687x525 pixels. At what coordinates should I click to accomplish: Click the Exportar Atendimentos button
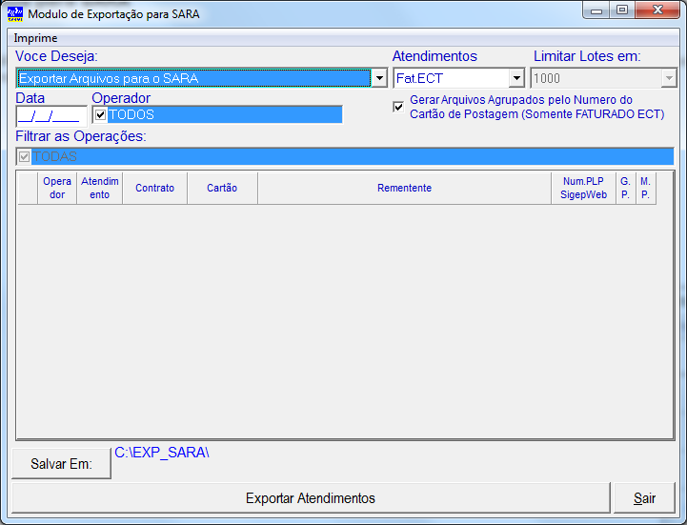[311, 498]
